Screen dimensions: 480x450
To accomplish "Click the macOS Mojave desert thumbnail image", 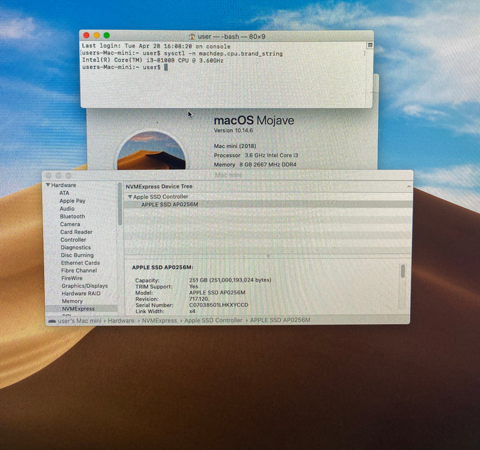I will click(x=152, y=150).
